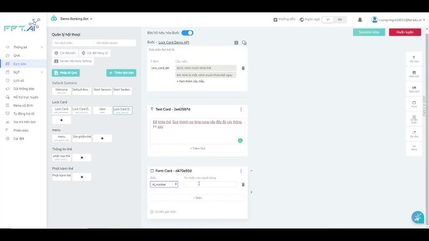Click the green Grammarly icon in text card
The image size is (429, 241).
pyautogui.click(x=240, y=140)
